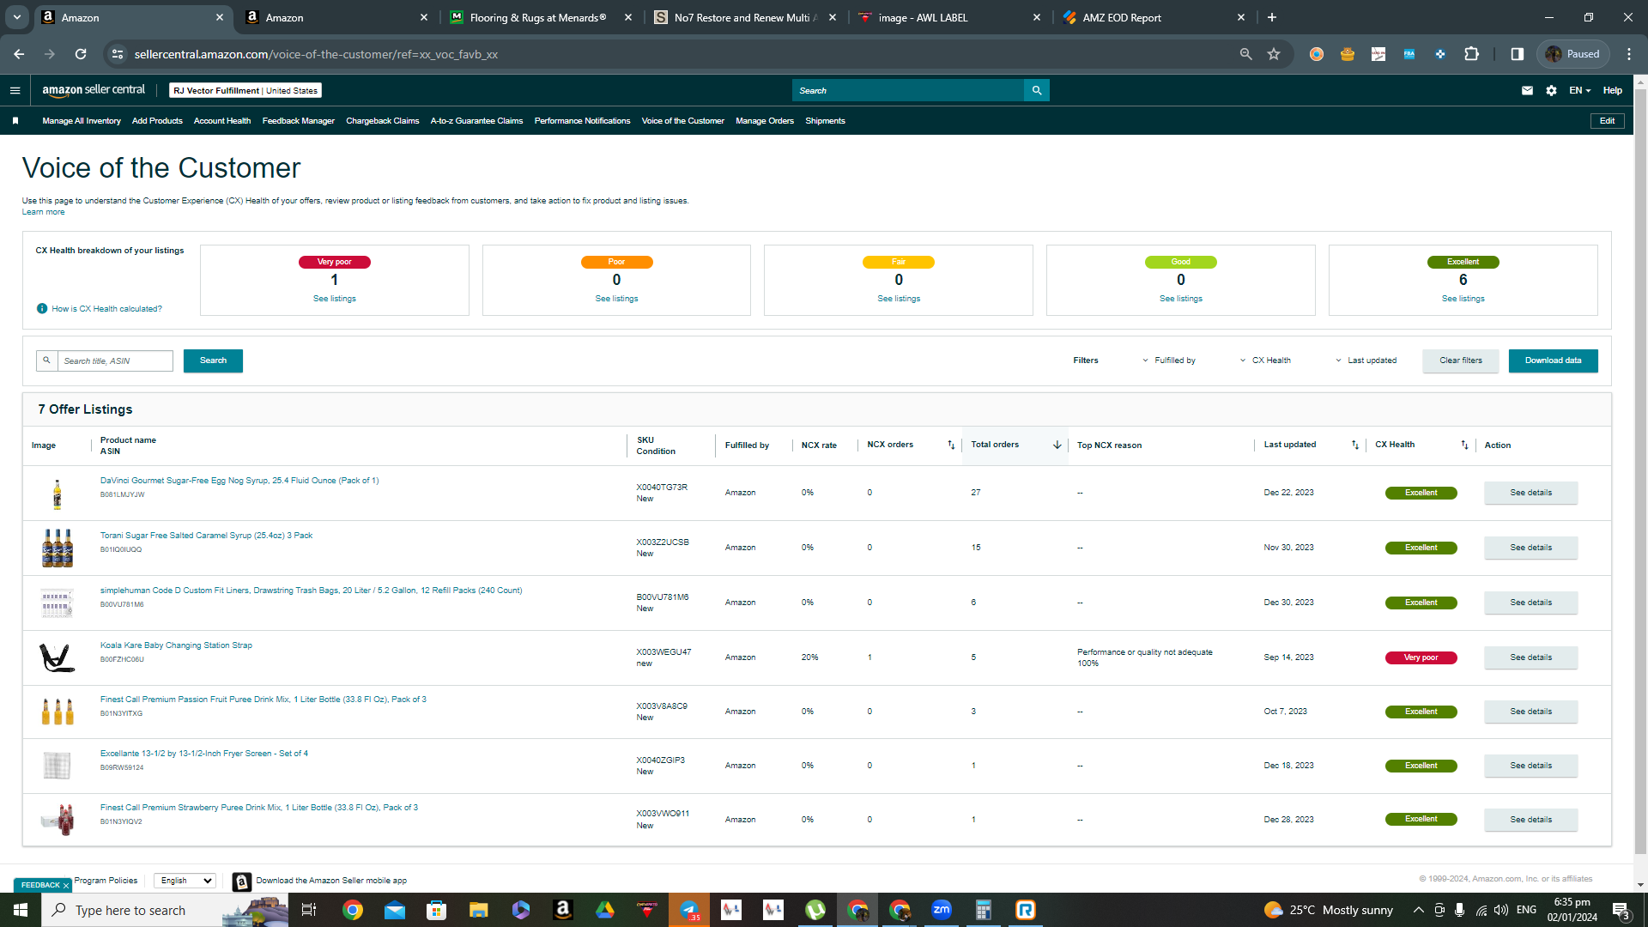Click How is CX Health calculated
1648x927 pixels.
click(106, 309)
